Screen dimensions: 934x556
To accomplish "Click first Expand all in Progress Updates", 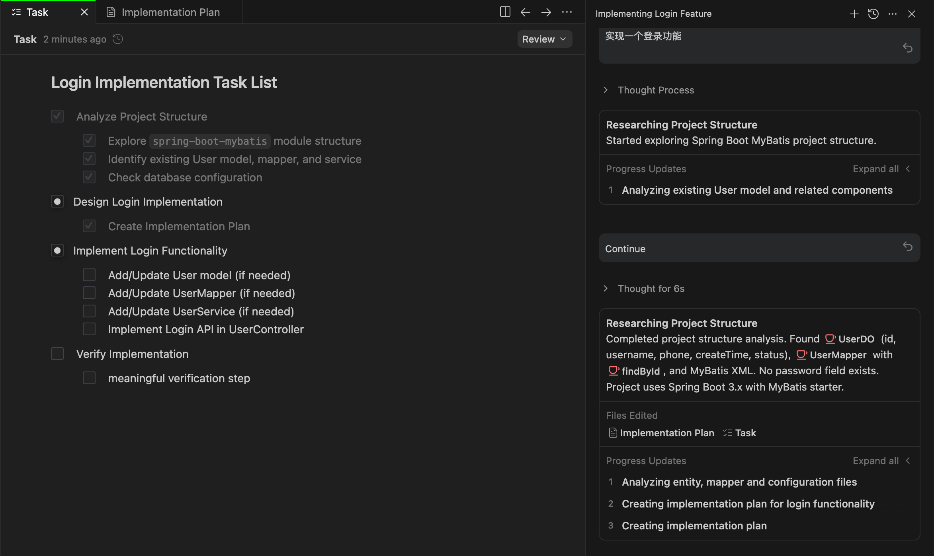I will click(875, 169).
